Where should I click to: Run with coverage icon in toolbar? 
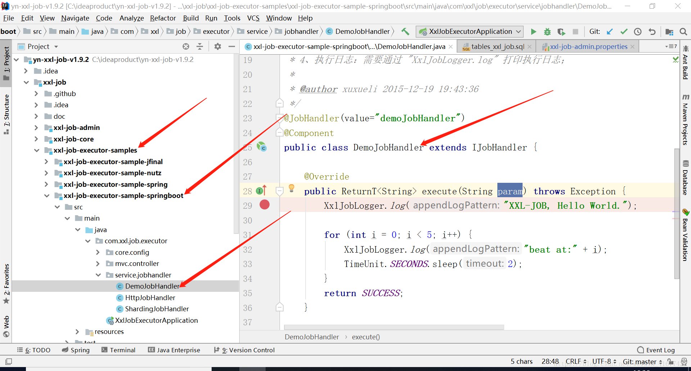tap(561, 32)
